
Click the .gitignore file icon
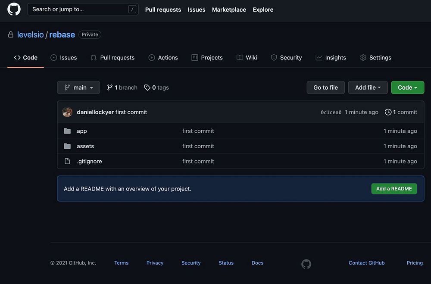67,161
